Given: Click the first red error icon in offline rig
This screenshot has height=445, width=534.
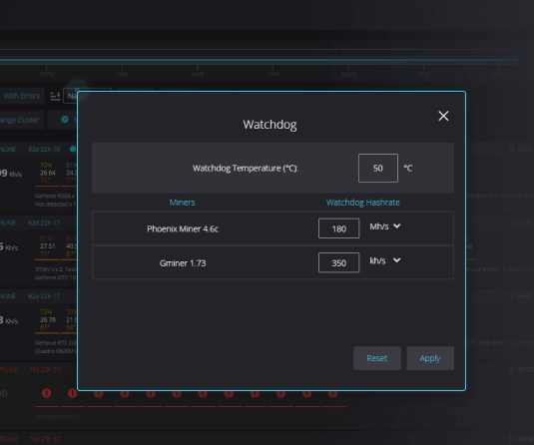Looking at the screenshot, I should [x=47, y=393].
